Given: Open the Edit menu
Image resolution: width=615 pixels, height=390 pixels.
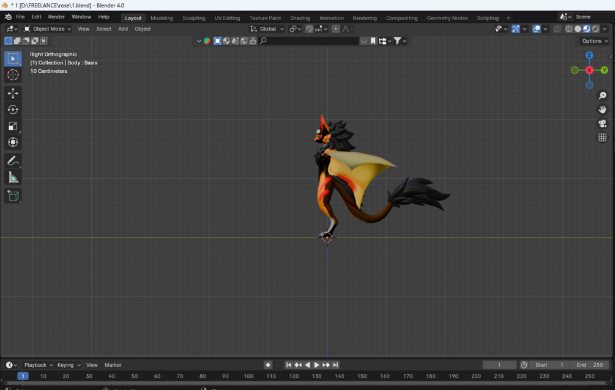Looking at the screenshot, I should pos(36,17).
